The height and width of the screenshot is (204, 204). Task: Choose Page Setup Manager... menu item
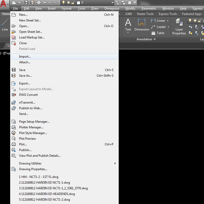[x=64, y=122]
